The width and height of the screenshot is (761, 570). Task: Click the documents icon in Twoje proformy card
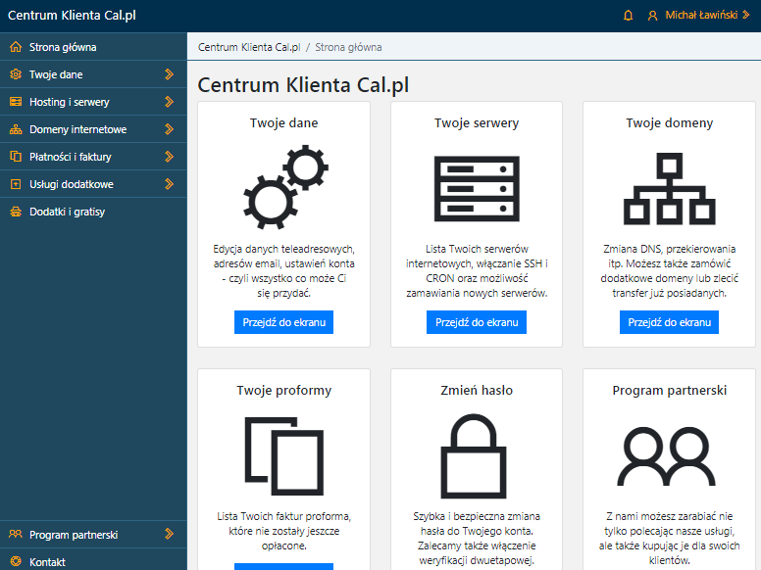pos(284,455)
